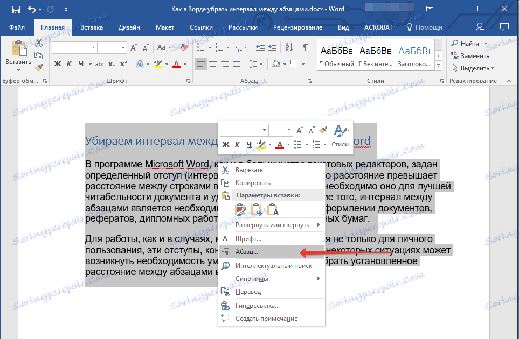Click the Ribbon Display Options icon
This screenshot has height=339, width=519.
[x=430, y=9]
